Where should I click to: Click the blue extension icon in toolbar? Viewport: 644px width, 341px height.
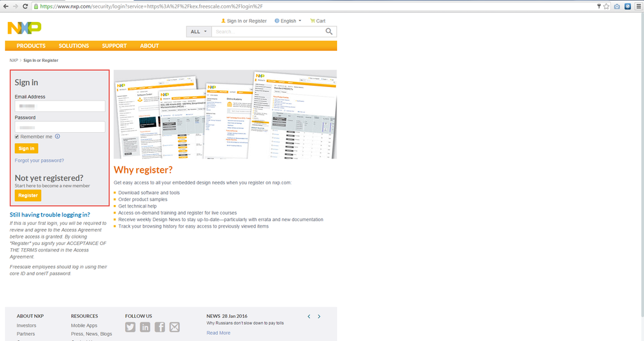(628, 6)
